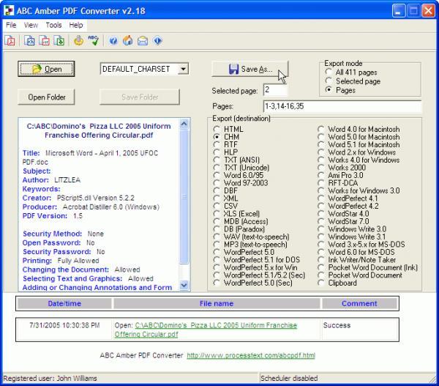Select the Word 97-2003 export option

241,183
